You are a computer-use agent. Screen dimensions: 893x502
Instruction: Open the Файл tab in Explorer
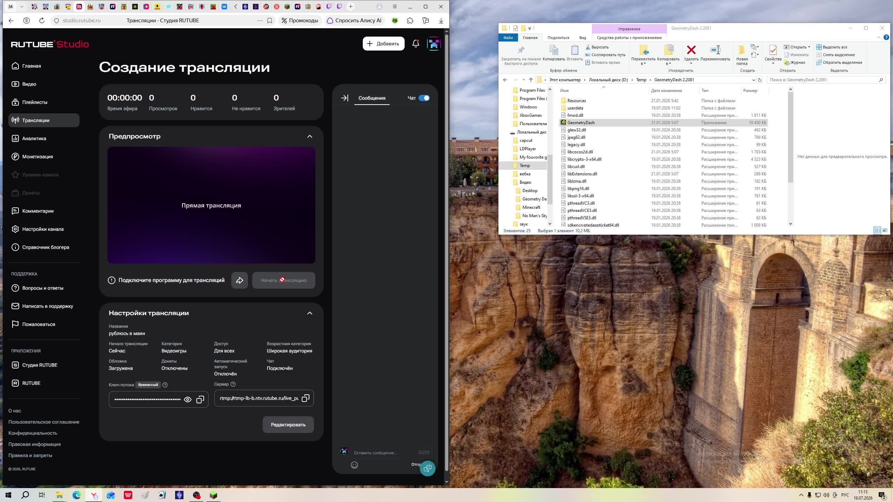[x=508, y=38]
